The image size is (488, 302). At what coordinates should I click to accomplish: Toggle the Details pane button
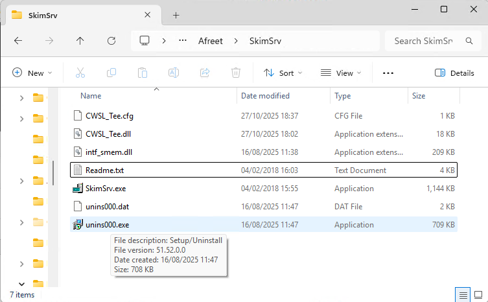454,73
